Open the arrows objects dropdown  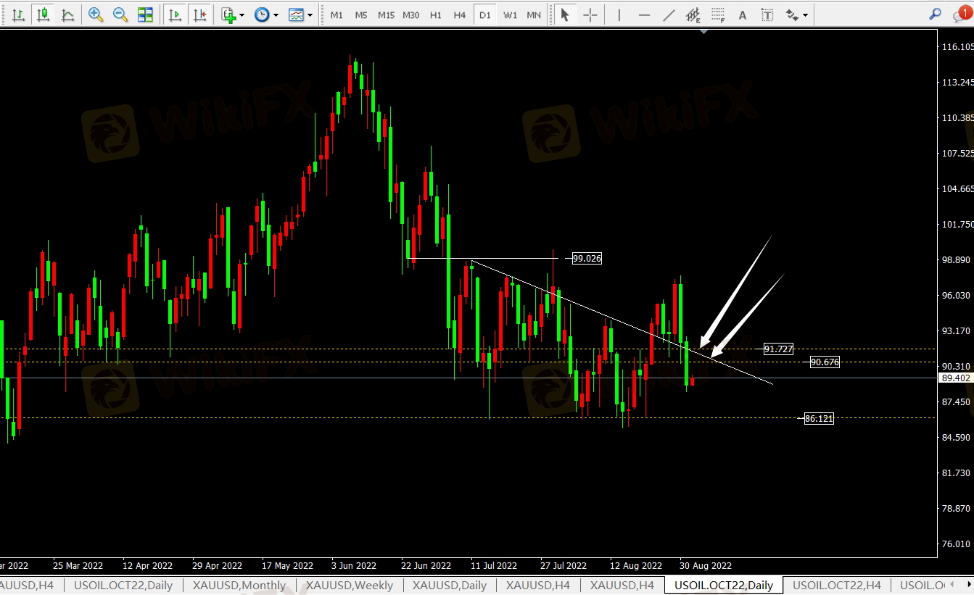point(796,14)
